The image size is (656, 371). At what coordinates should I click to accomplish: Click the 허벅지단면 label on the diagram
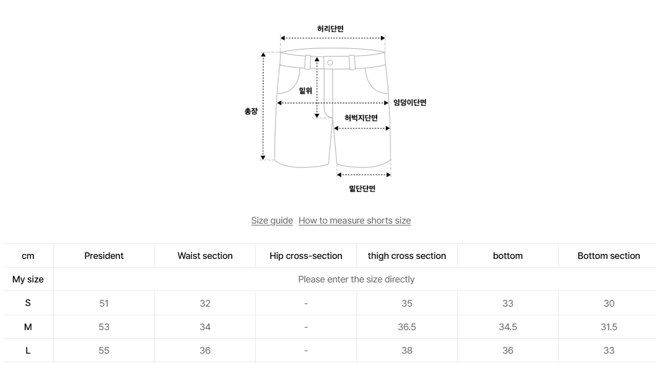(x=361, y=118)
